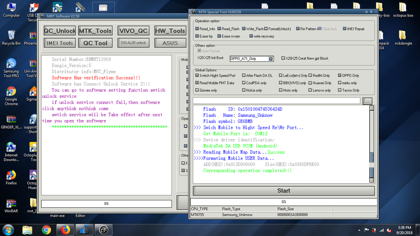Viewport: 420px width, 236px height.
Task: Select the highlighted window-thumbnail desktop icon
Action: (x=104, y=7)
